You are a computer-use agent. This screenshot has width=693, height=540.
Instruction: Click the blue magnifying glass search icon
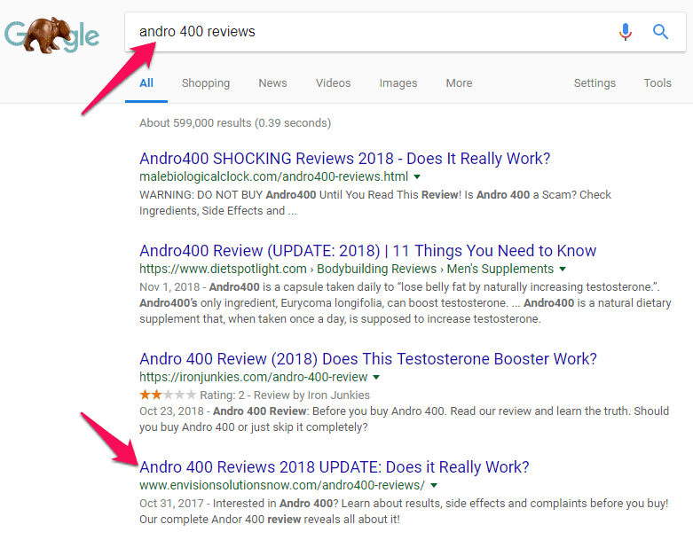click(660, 32)
